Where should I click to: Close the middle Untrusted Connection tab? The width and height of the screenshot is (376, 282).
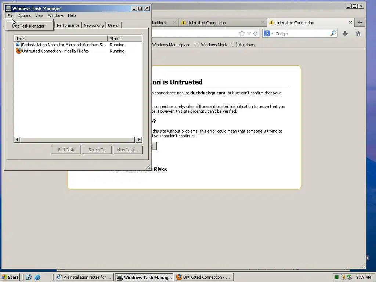[263, 22]
